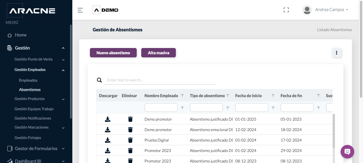Select Absentismos in sidebar
363x163 pixels.
(30, 90)
